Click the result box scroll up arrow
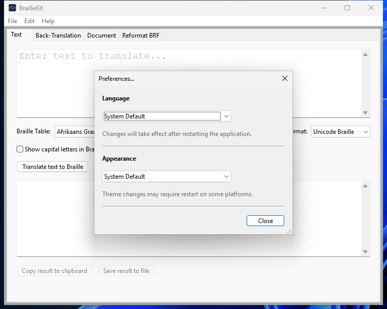 pos(365,186)
